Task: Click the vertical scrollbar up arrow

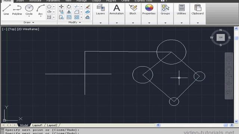Action: point(236,28)
